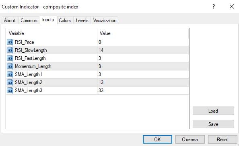Select the RSI_SlowLength value 14 cell

click(x=143, y=50)
